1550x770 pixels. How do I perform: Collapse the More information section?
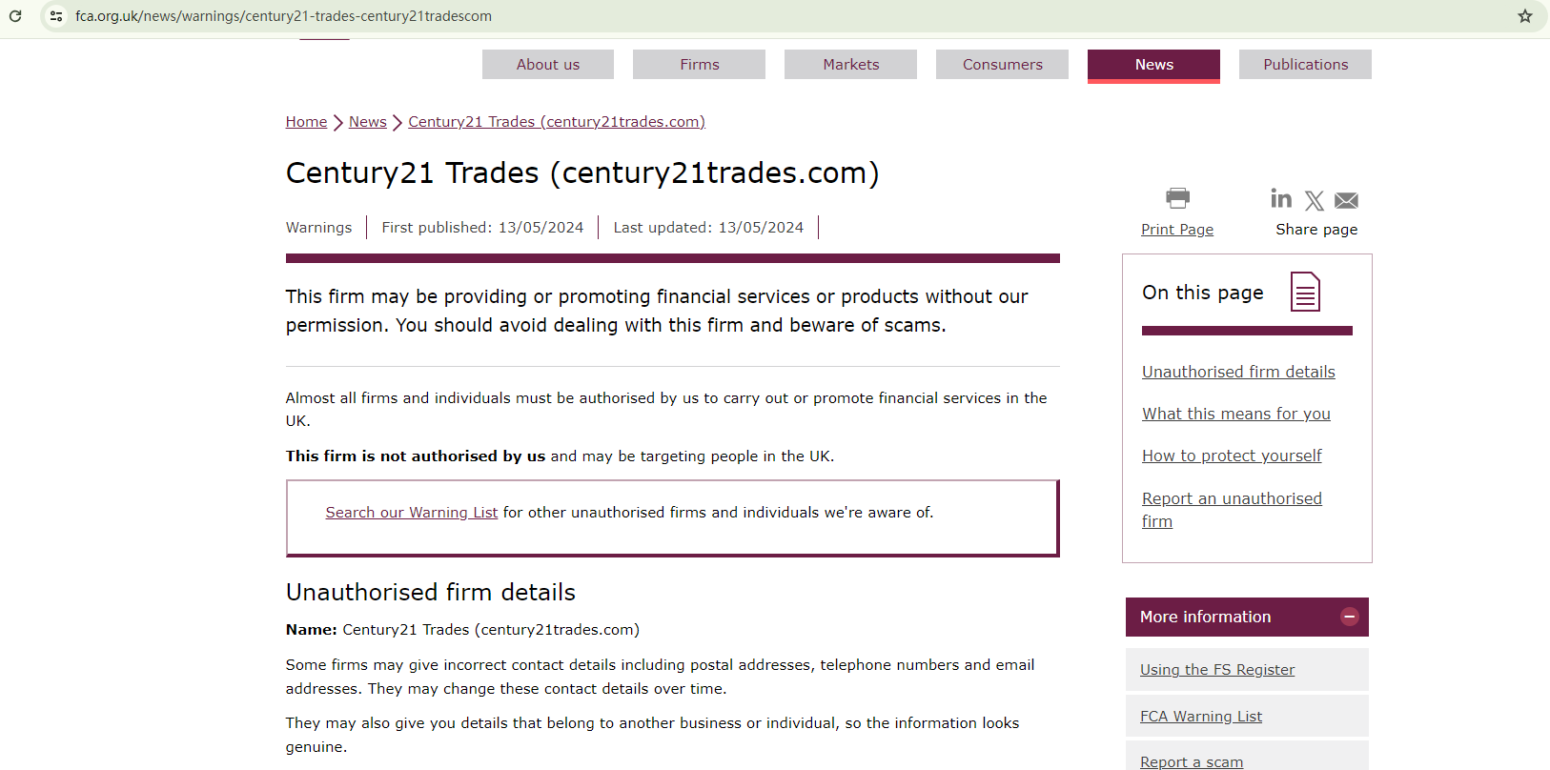click(x=1349, y=617)
